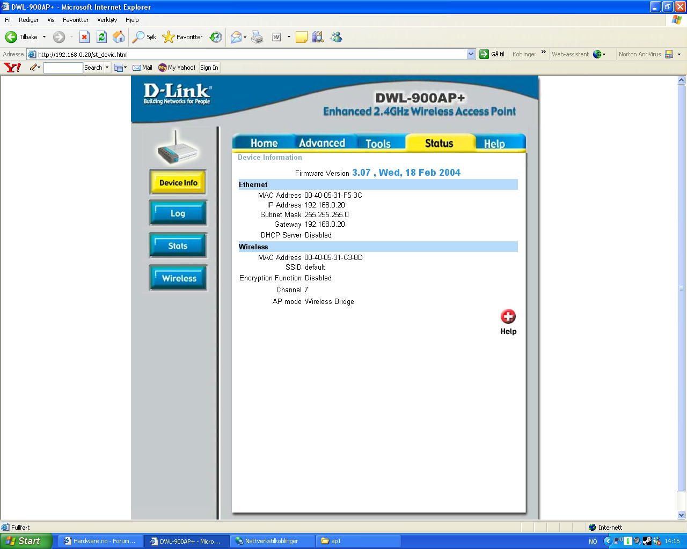The image size is (687, 549).
Task: Click the vertical scrollbar down arrow
Action: click(x=682, y=515)
